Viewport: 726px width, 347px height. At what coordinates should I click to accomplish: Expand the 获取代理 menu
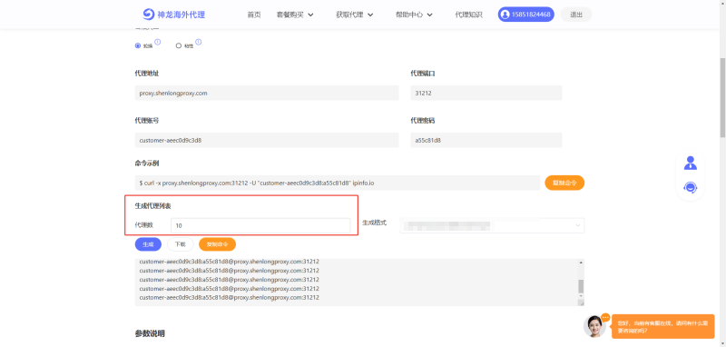(x=355, y=15)
